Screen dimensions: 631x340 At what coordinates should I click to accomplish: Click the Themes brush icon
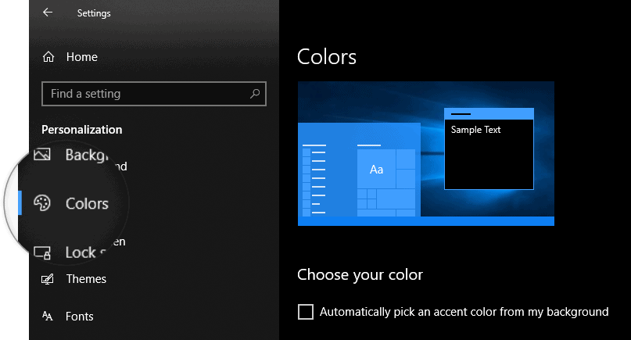tap(48, 279)
